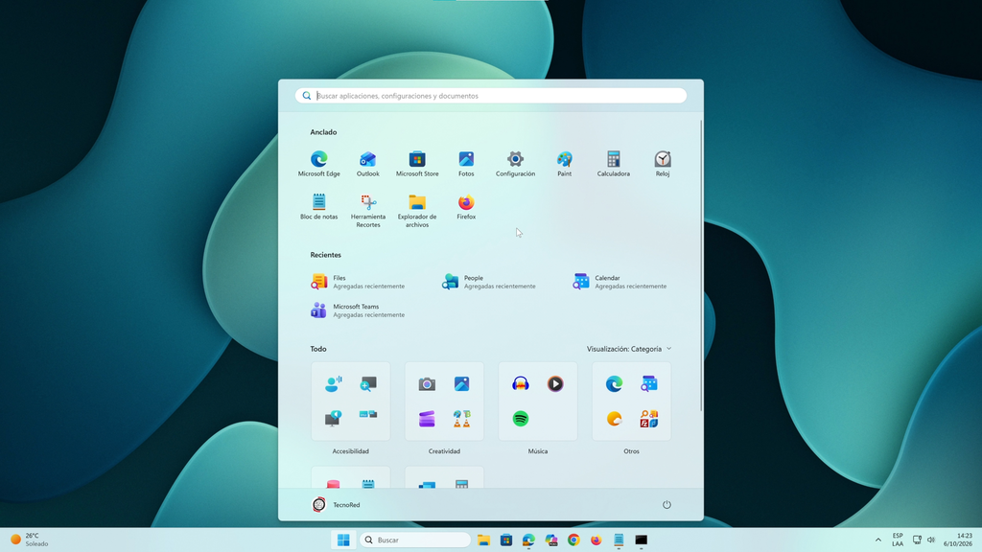Launch Outlook from the pinned section
The image size is (982, 552).
click(367, 164)
